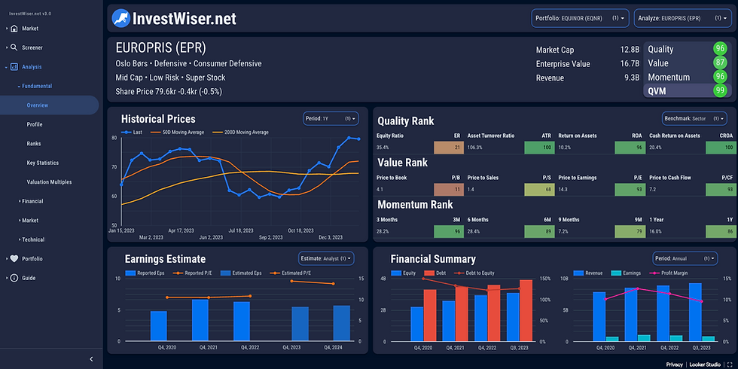738x369 pixels.
Task: Expand the Financial subsection
Action: 21,201
